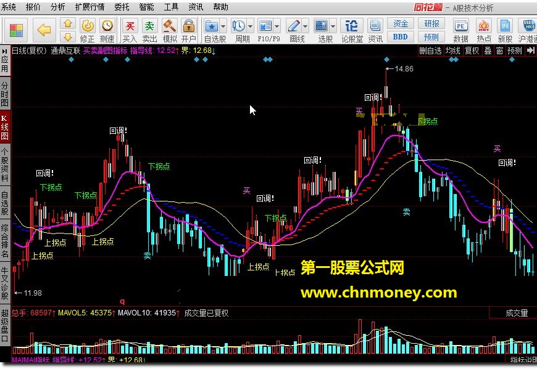Viewport: 537px width, 369px height.
Task: Switch to the 应用 sidebar tab
Action: pos(5,61)
